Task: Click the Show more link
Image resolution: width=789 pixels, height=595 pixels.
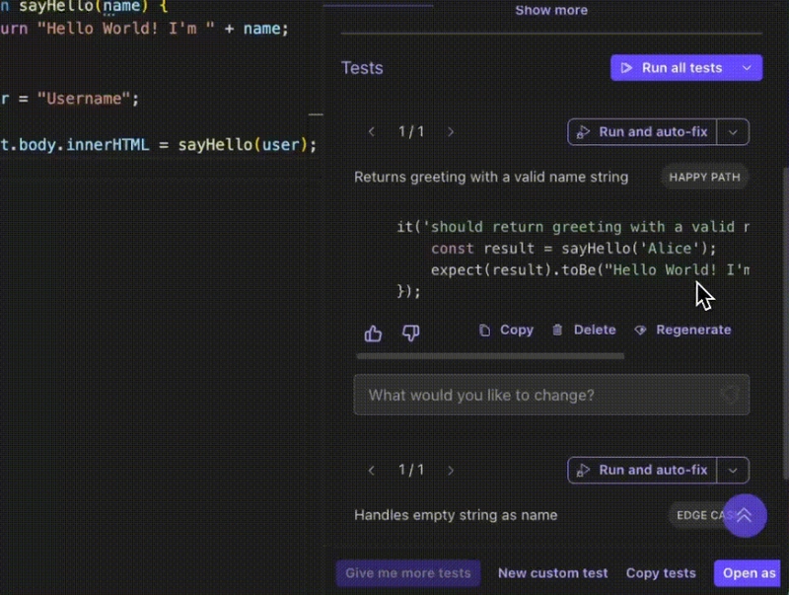Action: pos(551,10)
